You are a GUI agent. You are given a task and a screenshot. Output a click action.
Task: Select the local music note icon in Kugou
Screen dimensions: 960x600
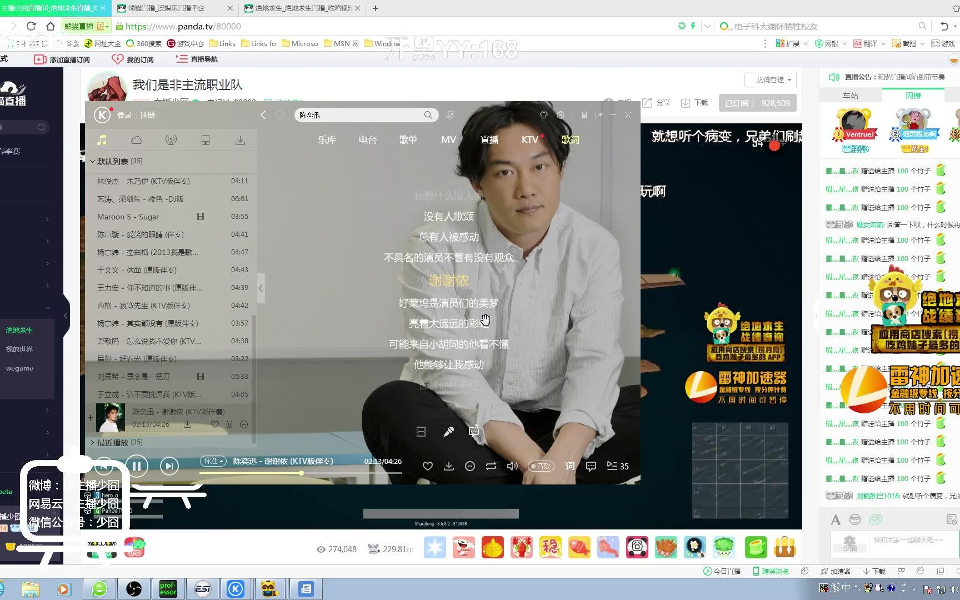(102, 140)
